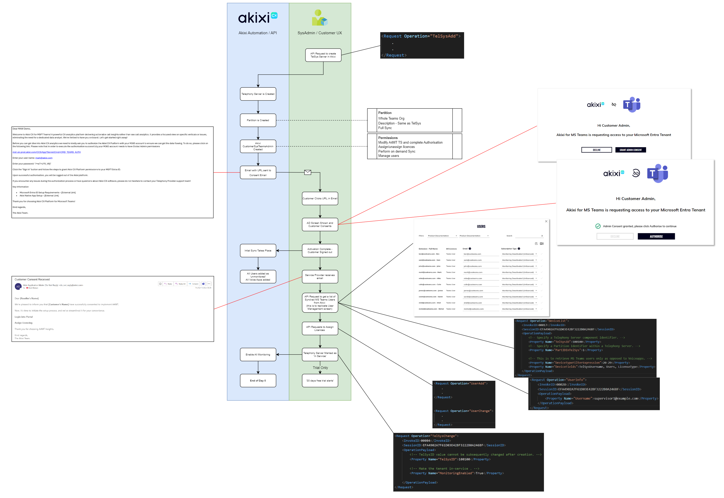Image resolution: width=724 pixels, height=498 pixels.
Task: Select 'API Requests to Assign Licences' box
Action: pos(320,329)
